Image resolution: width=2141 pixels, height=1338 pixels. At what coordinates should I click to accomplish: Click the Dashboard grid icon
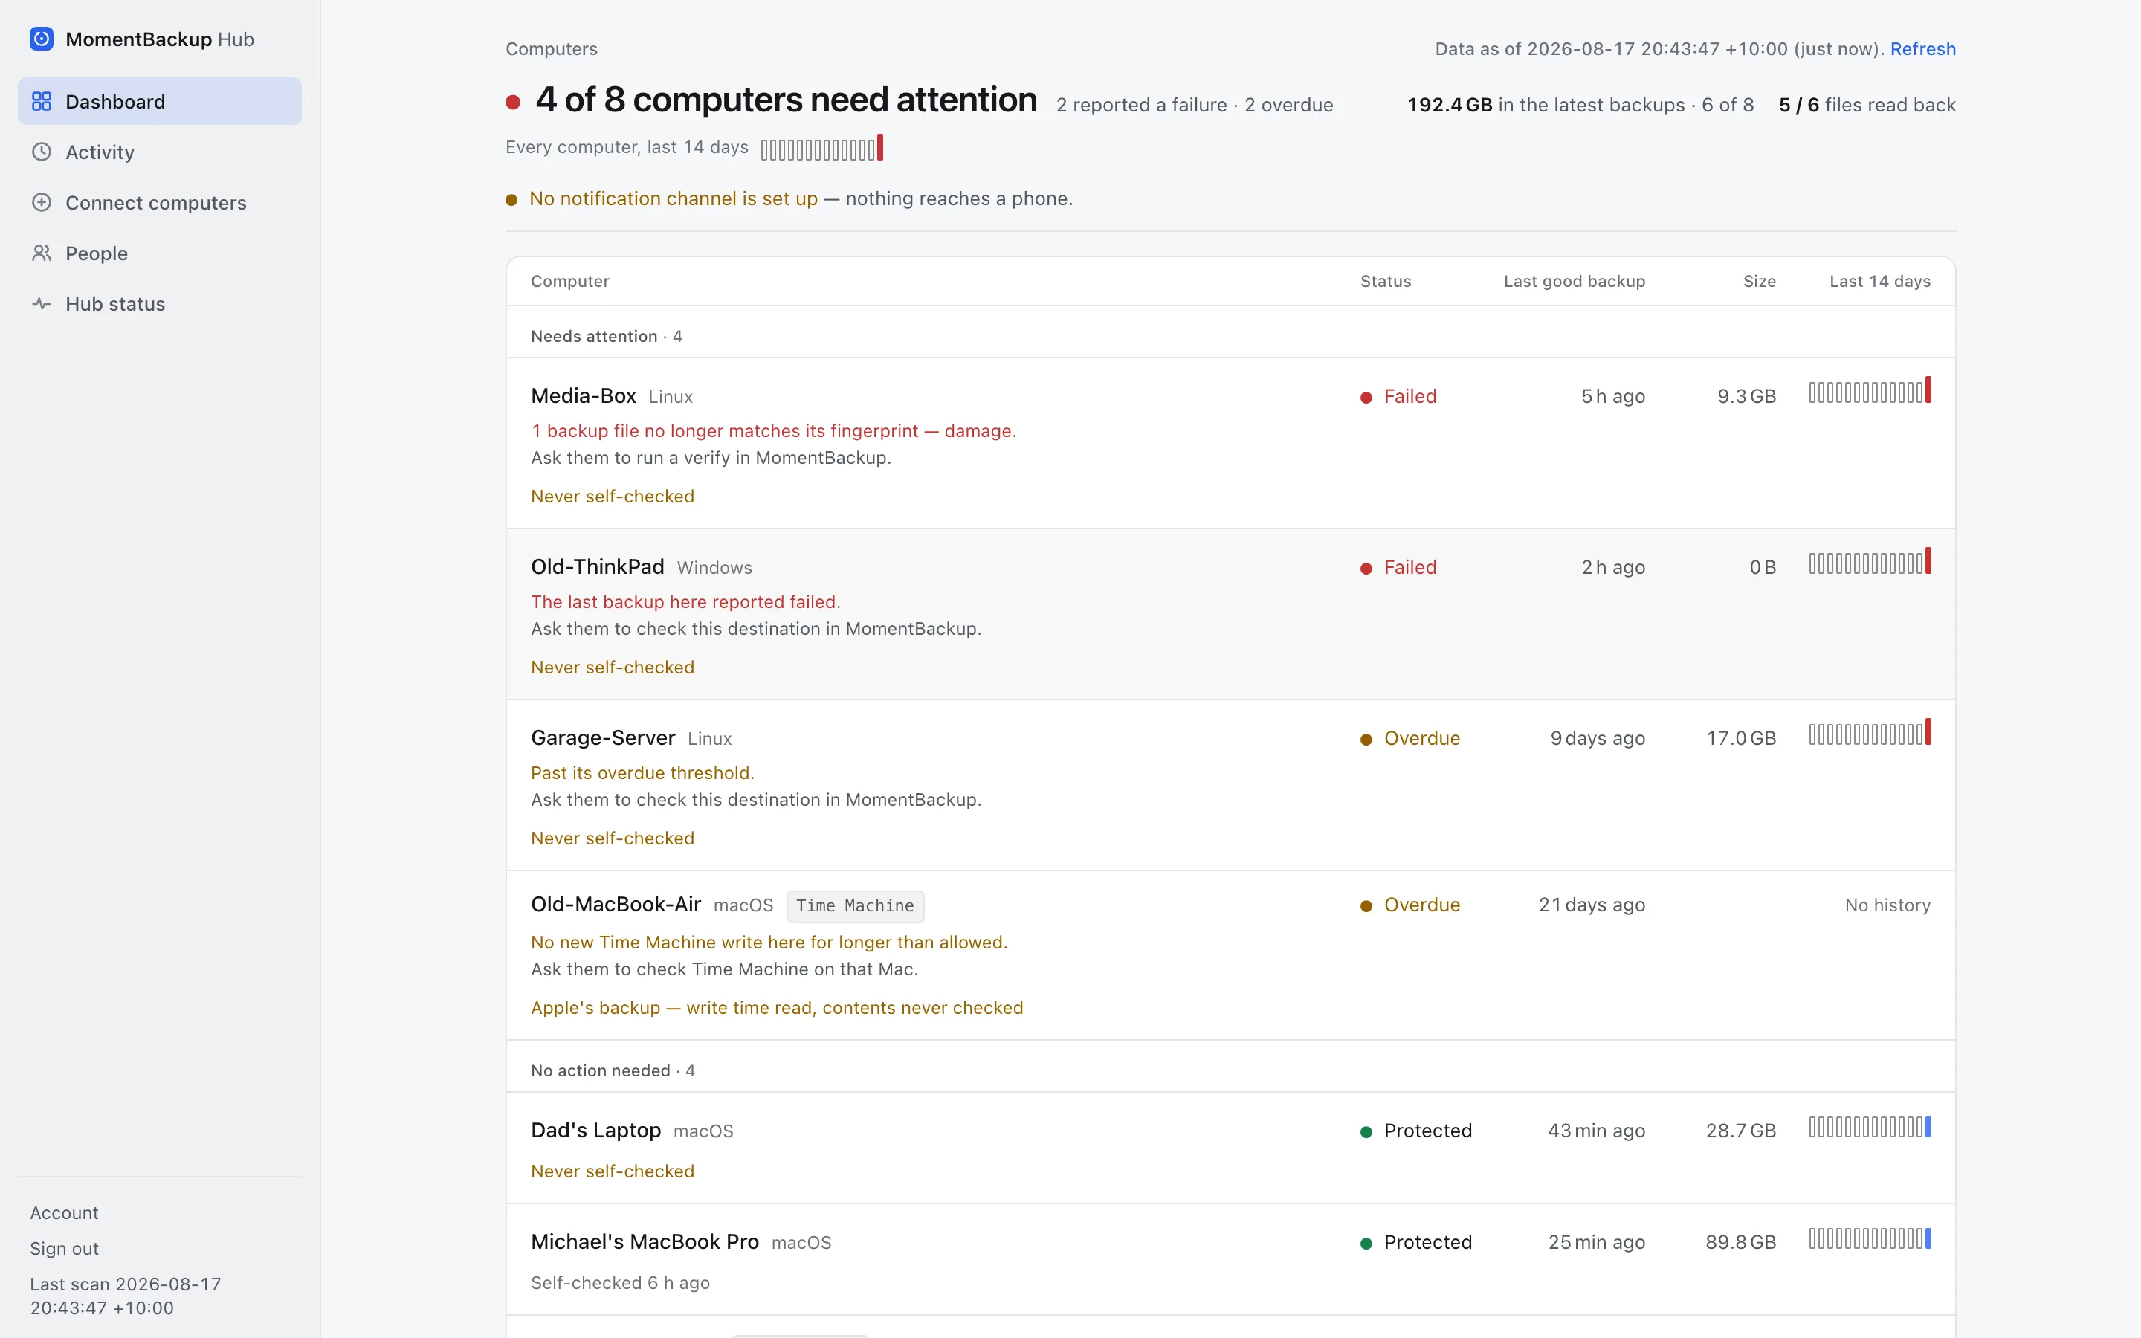pos(42,101)
